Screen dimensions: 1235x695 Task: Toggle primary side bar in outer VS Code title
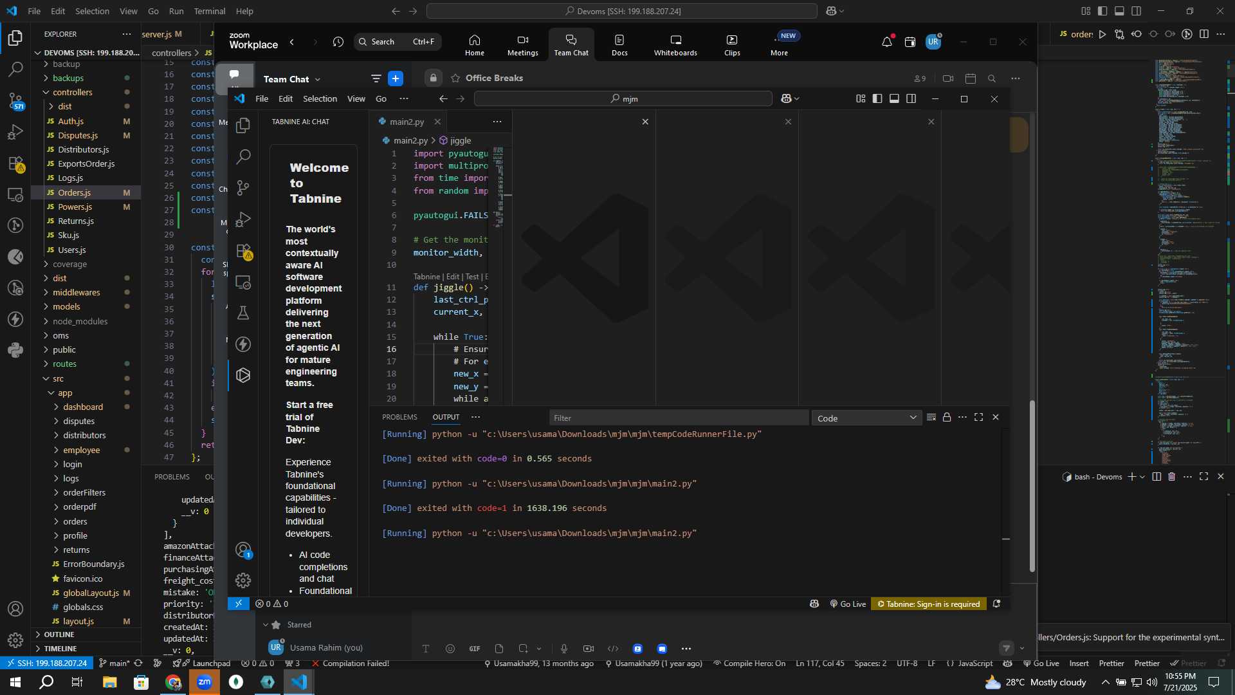coord(1102,11)
